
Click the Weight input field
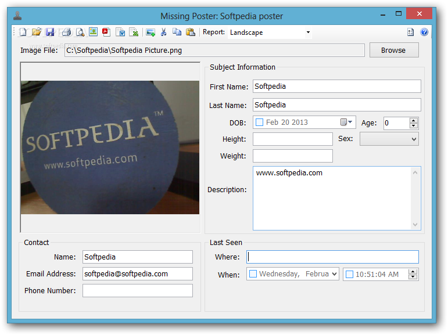pos(293,156)
